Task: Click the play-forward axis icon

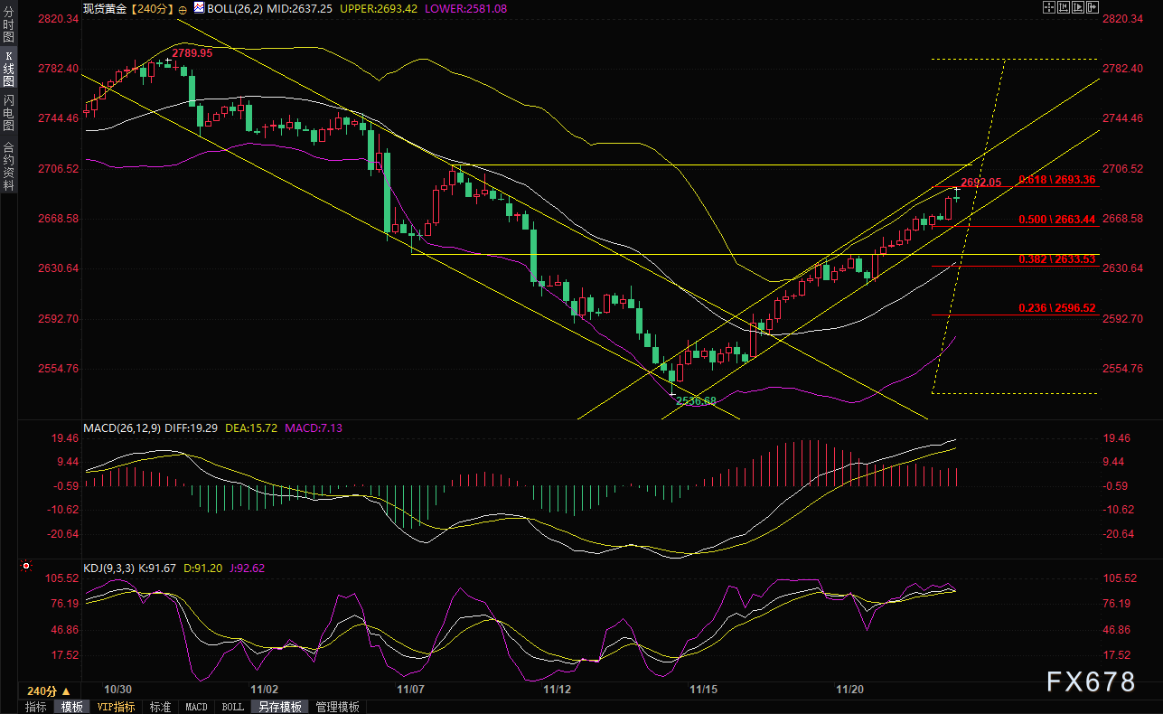Action: [x=1078, y=7]
